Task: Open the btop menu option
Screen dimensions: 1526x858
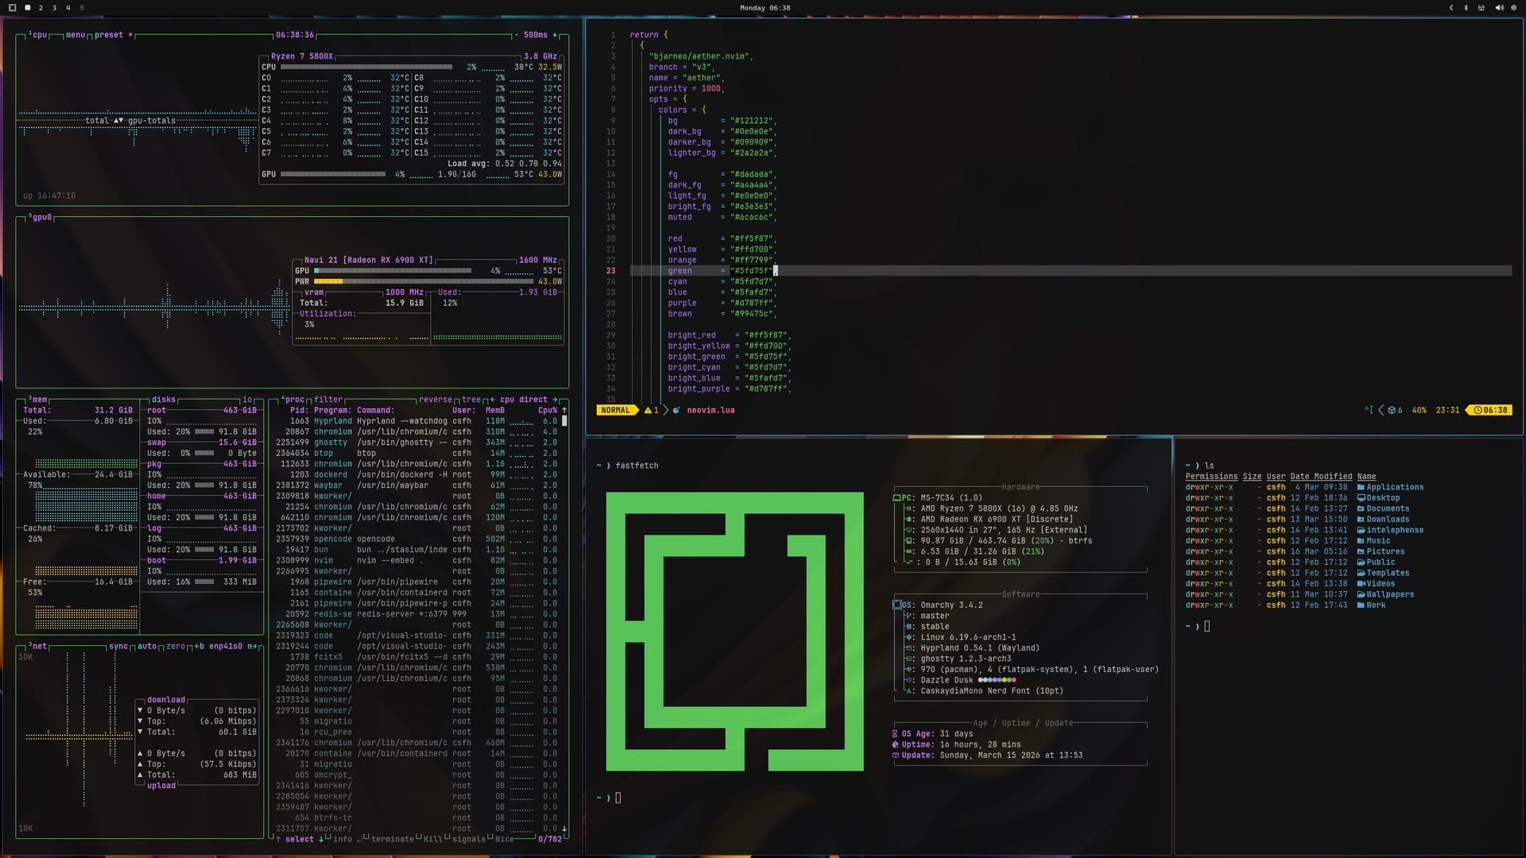Action: [75, 35]
